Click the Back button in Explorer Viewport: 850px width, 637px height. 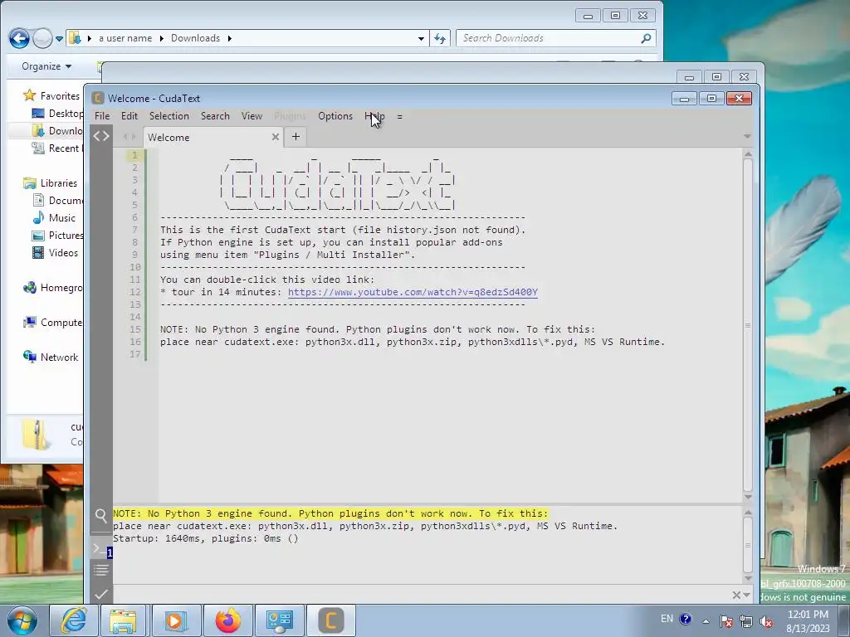(20, 38)
